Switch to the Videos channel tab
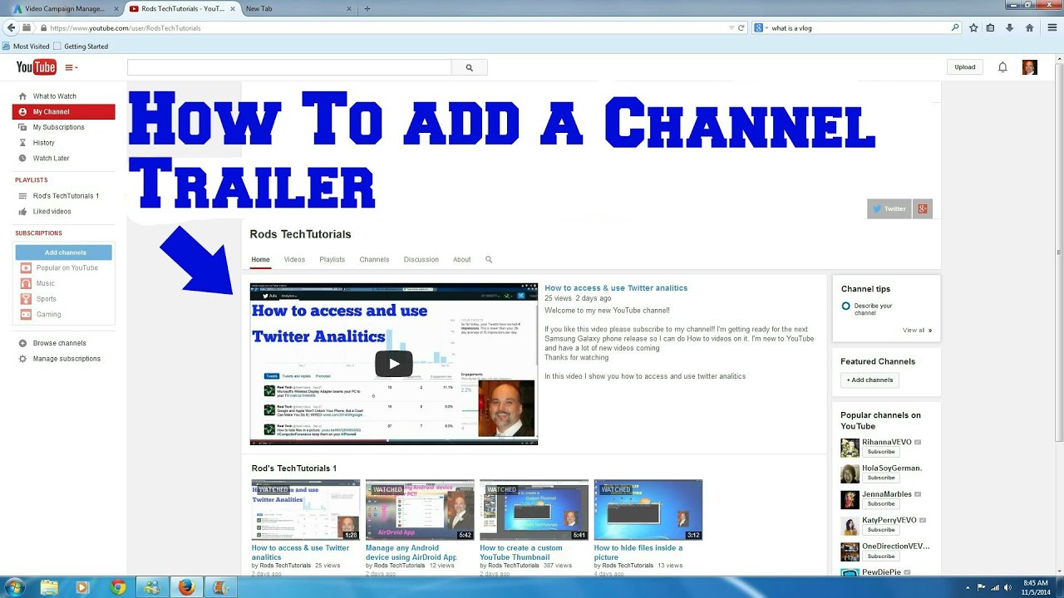This screenshot has height=598, width=1064. point(294,259)
